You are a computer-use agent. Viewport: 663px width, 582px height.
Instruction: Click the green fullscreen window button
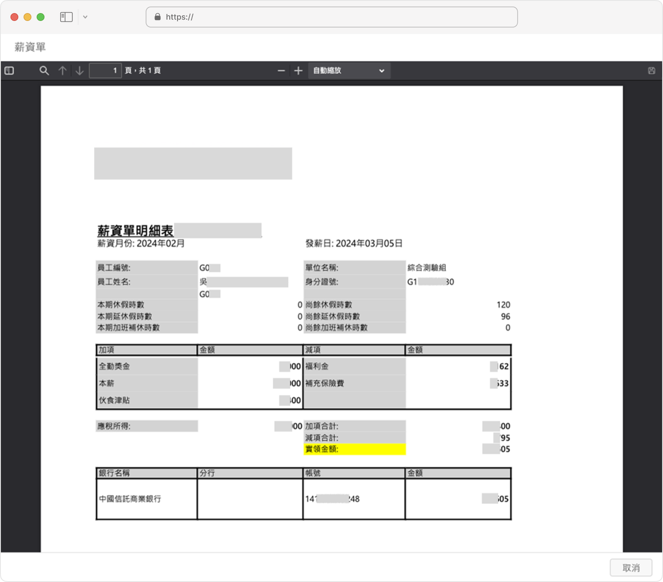tap(41, 17)
